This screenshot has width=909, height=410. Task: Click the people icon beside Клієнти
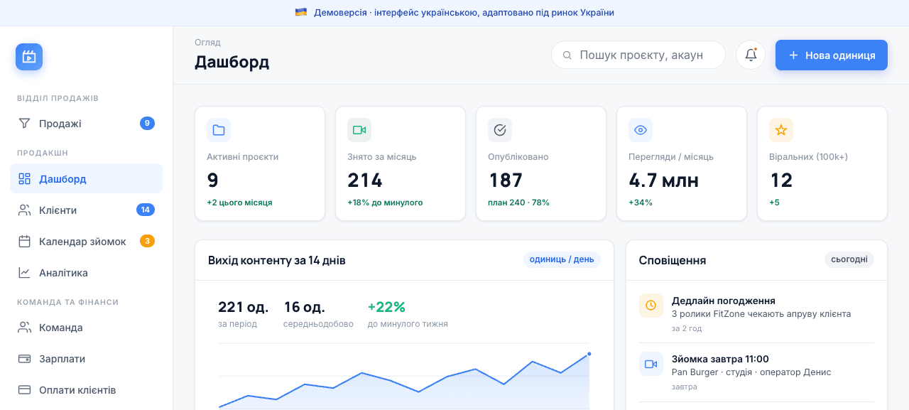tap(24, 210)
